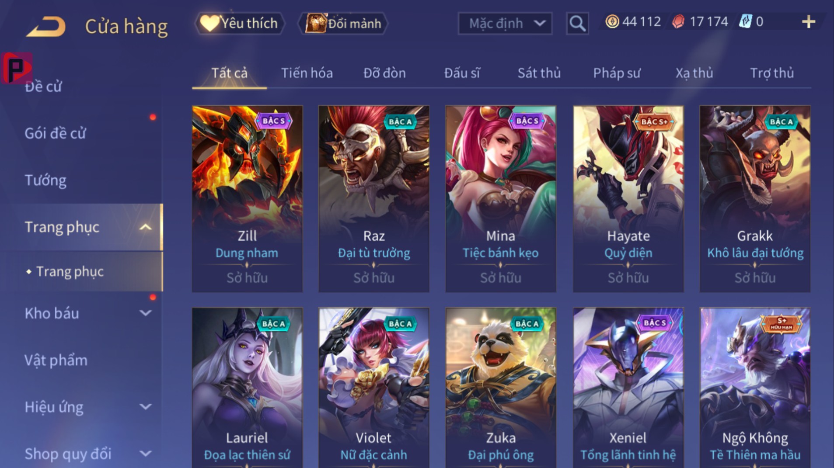Click the golden back arrow icon
The height and width of the screenshot is (468, 834).
(x=46, y=26)
